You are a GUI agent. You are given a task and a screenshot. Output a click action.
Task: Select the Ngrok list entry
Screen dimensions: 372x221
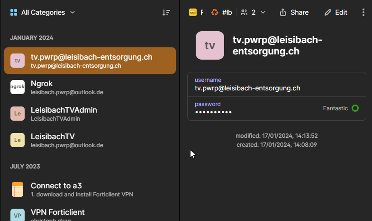(x=90, y=87)
